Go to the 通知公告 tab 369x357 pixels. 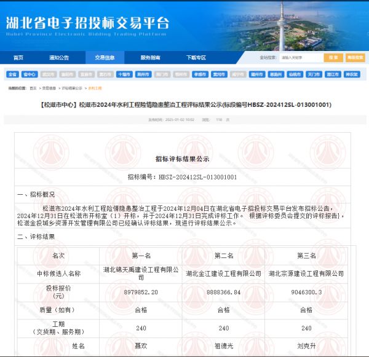[59, 58]
